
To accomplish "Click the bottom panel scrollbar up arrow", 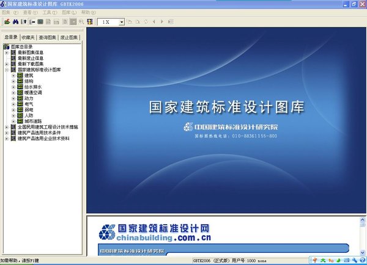I will tap(362, 220).
